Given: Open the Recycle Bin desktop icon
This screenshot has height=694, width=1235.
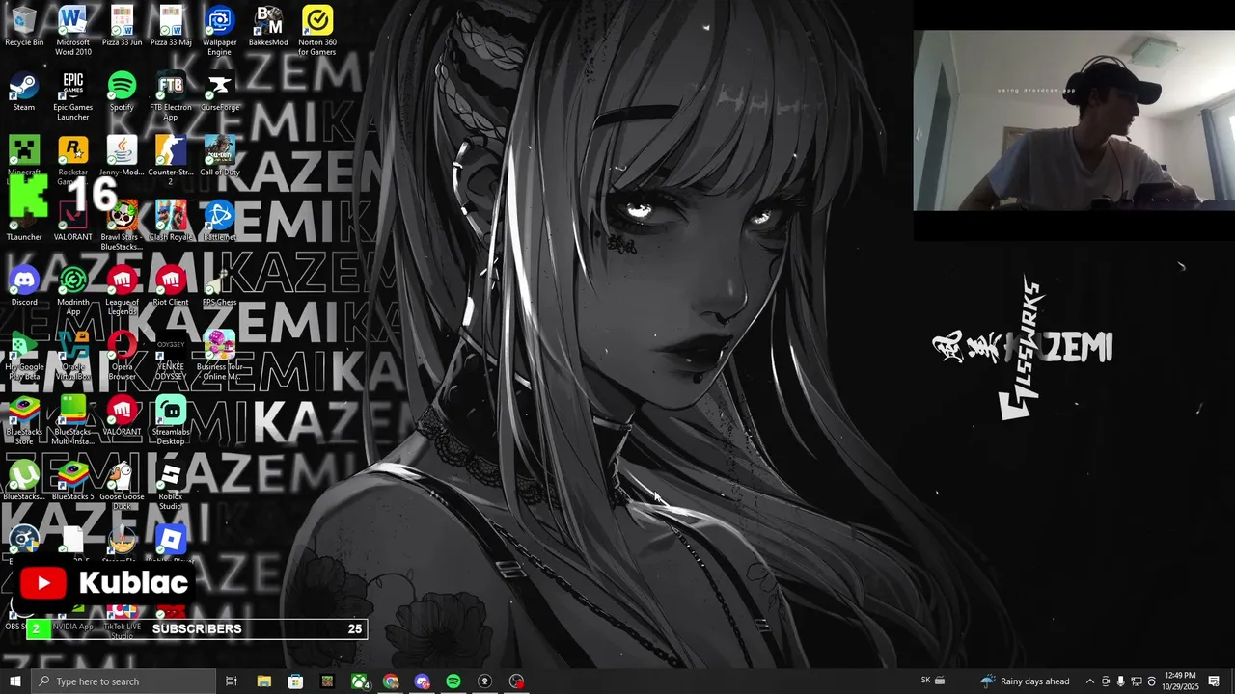Looking at the screenshot, I should (x=24, y=27).
